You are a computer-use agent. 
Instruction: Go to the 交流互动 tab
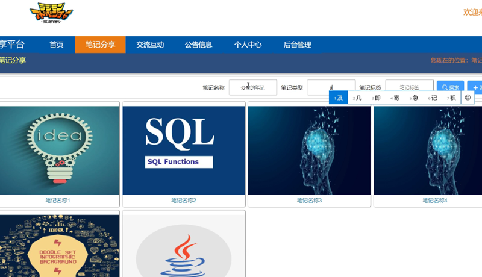[150, 45]
